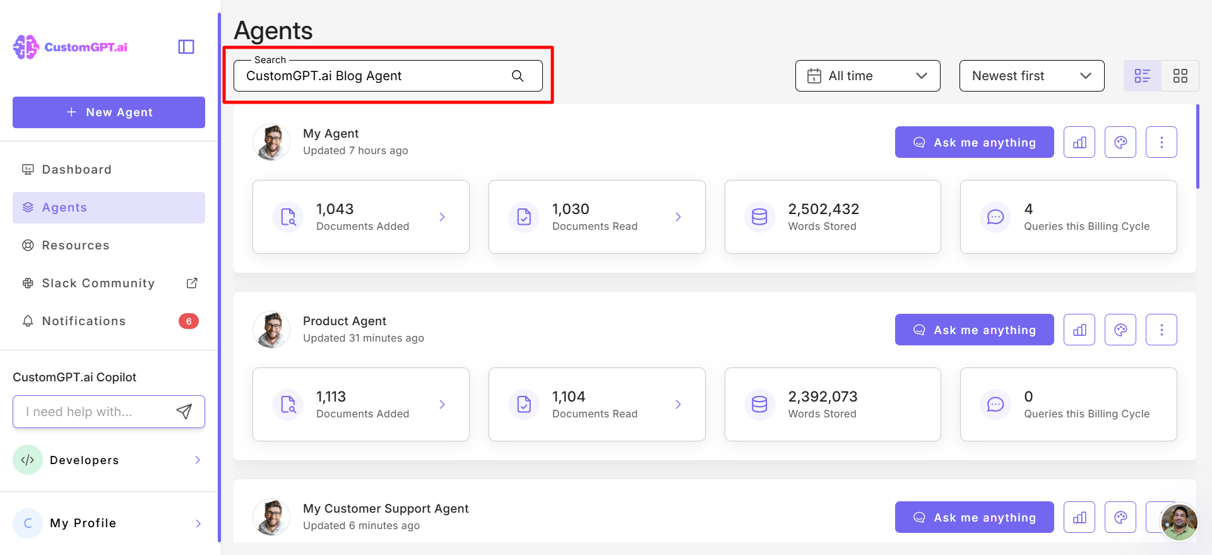Open the Product Agent title link

pos(345,321)
